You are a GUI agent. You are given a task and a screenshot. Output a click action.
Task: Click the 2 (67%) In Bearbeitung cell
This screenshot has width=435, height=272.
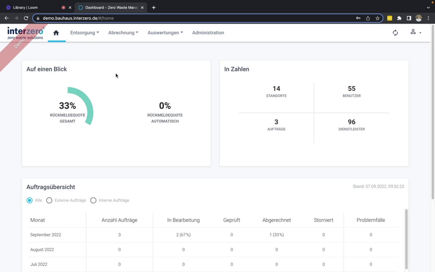(184, 235)
